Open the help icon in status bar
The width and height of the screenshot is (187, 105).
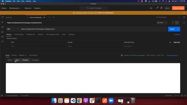[x=185, y=96]
